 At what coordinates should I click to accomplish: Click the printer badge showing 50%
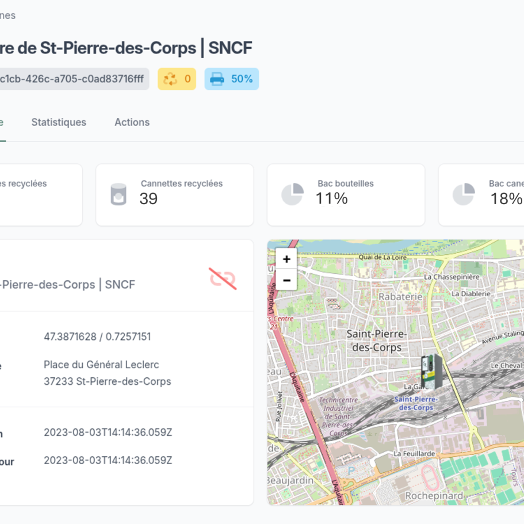(x=231, y=79)
